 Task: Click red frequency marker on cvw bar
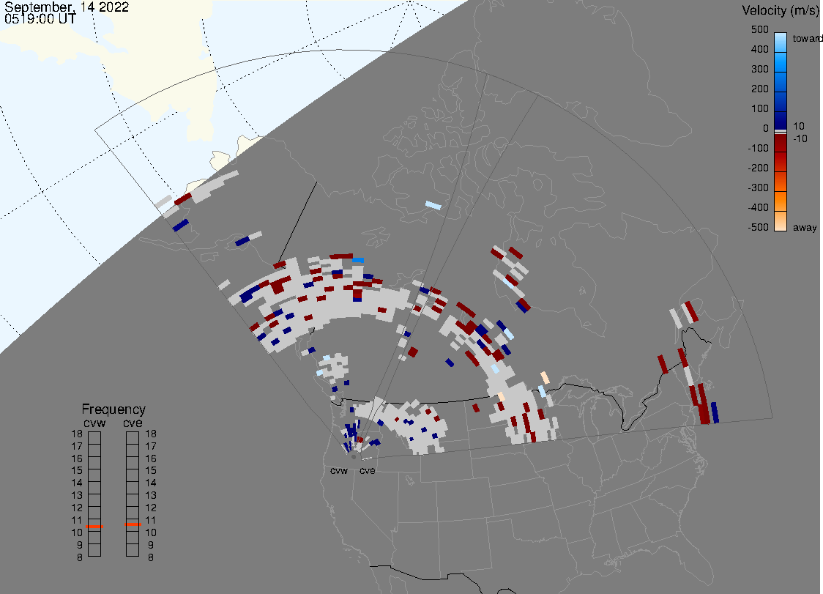point(94,526)
